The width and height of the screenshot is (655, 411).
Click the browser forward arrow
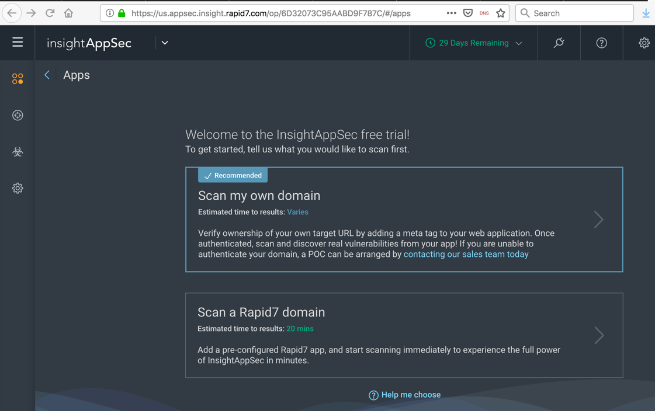pos(32,13)
